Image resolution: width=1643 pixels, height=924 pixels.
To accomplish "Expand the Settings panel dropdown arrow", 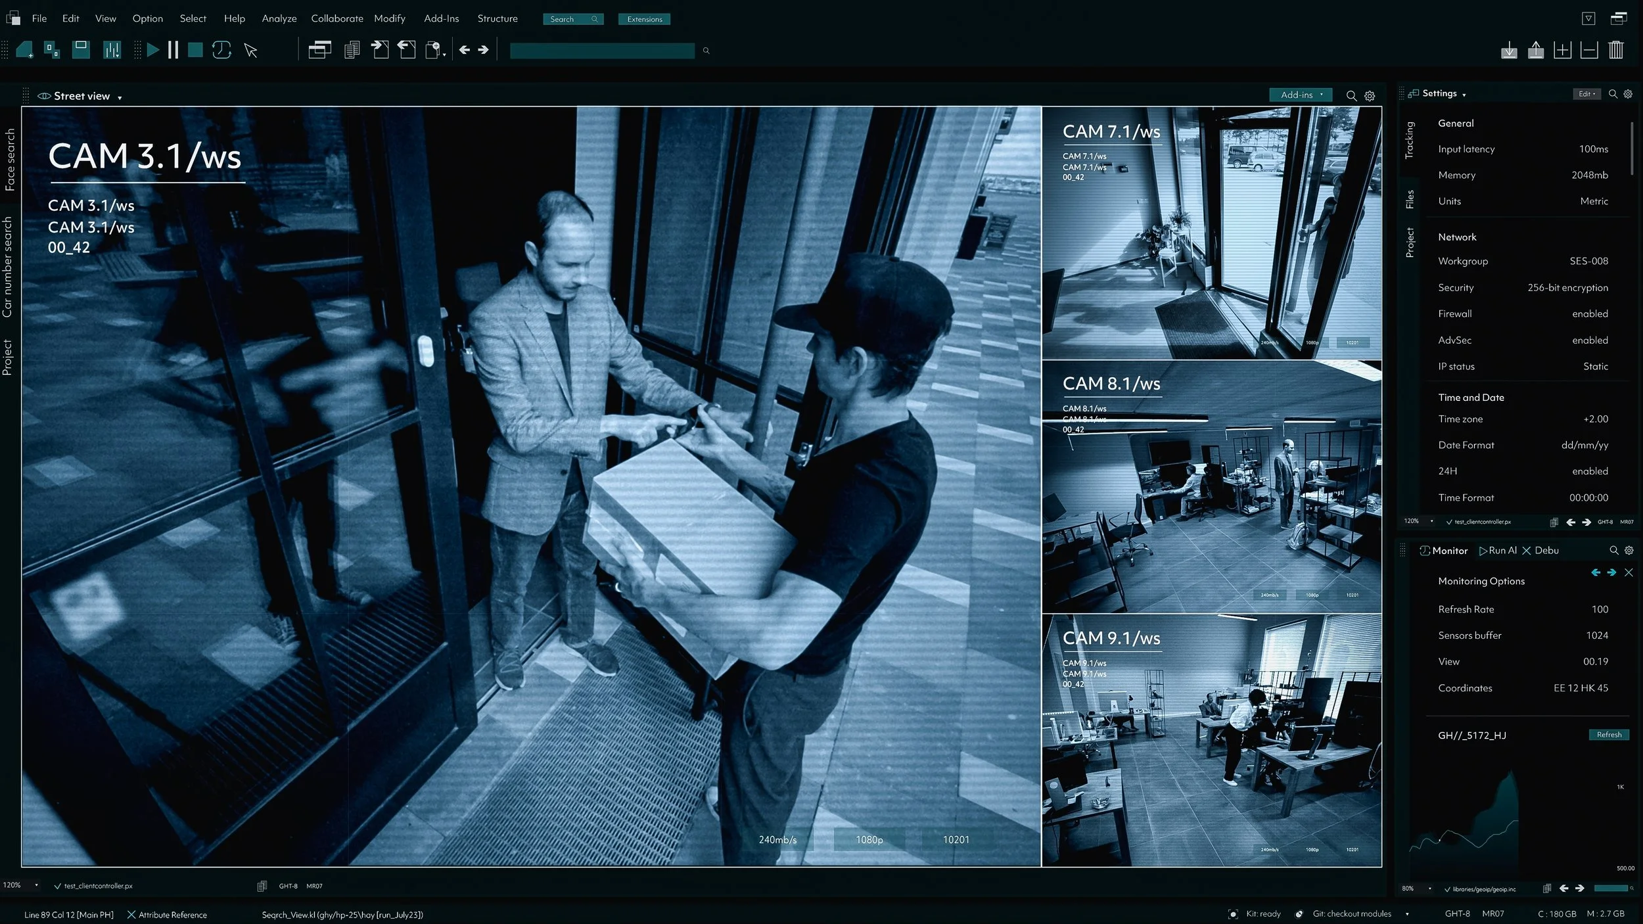I will tap(1464, 95).
